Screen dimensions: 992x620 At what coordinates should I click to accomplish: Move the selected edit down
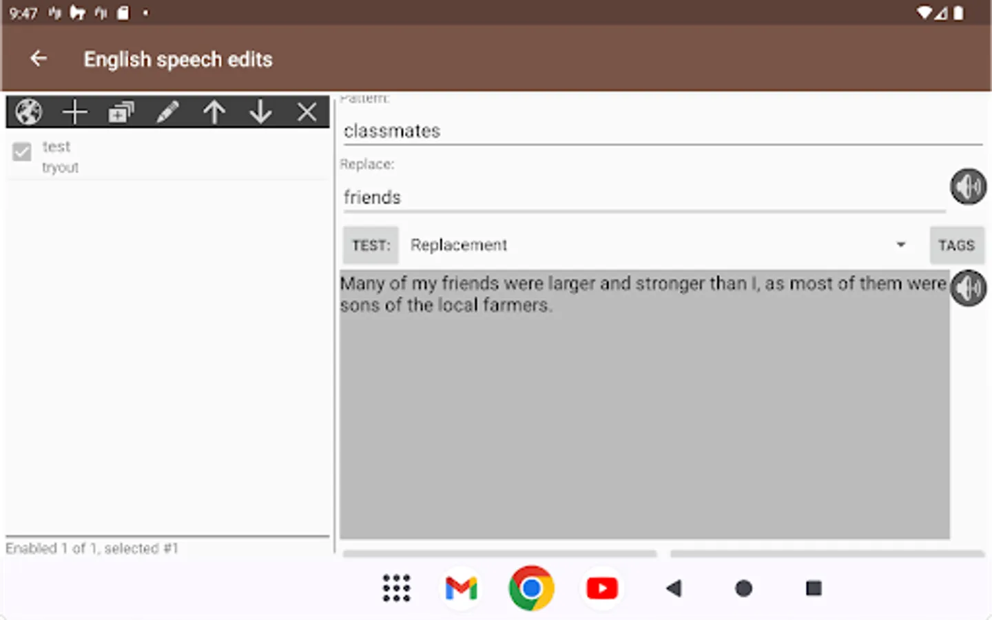(260, 112)
